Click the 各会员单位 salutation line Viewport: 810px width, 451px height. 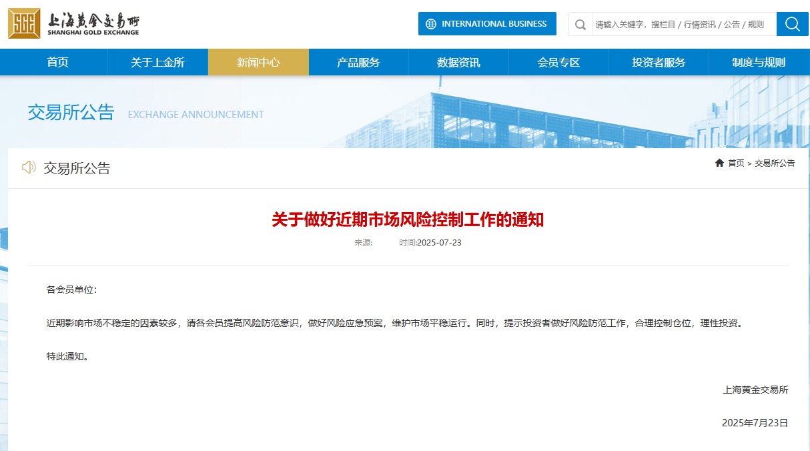(72, 290)
